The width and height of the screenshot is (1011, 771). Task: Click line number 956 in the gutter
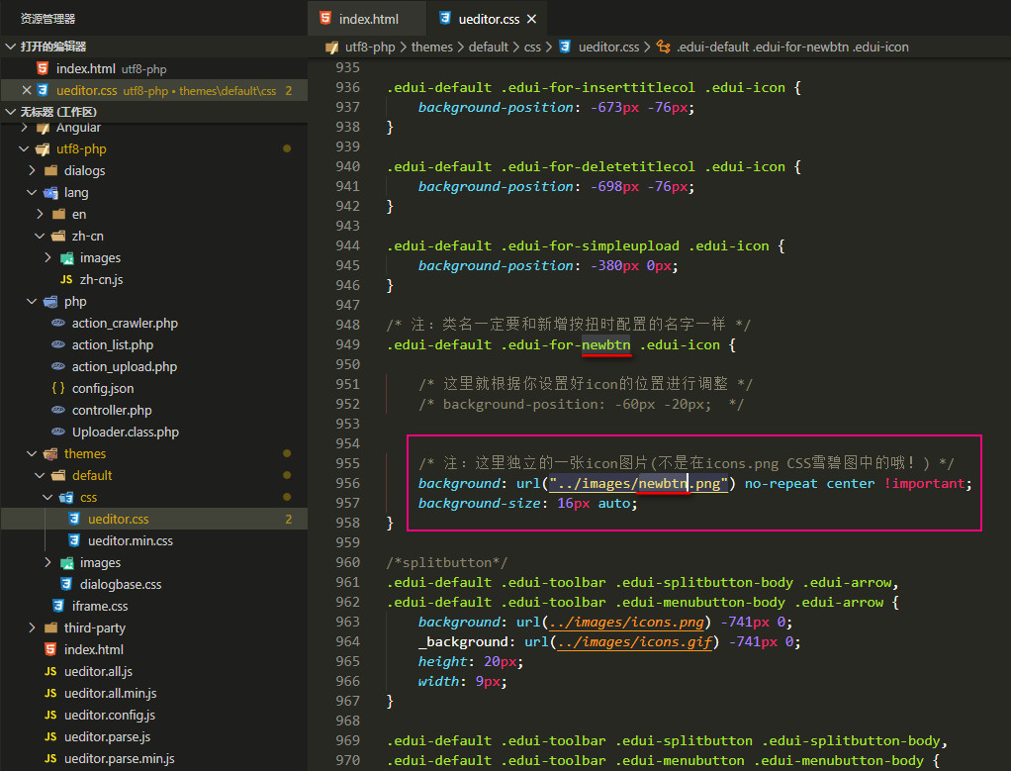[347, 484]
